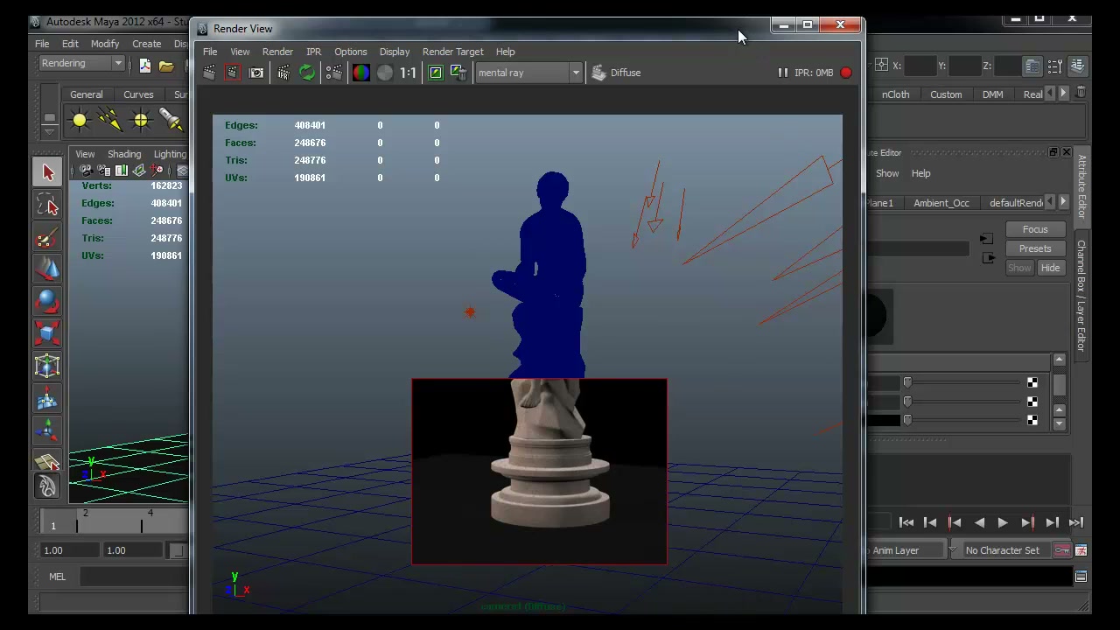Select the Render Region icon

point(232,73)
